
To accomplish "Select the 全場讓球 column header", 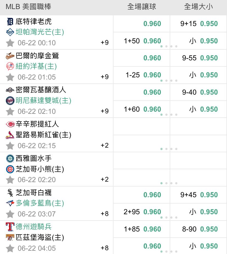I will pyautogui.click(x=142, y=7).
